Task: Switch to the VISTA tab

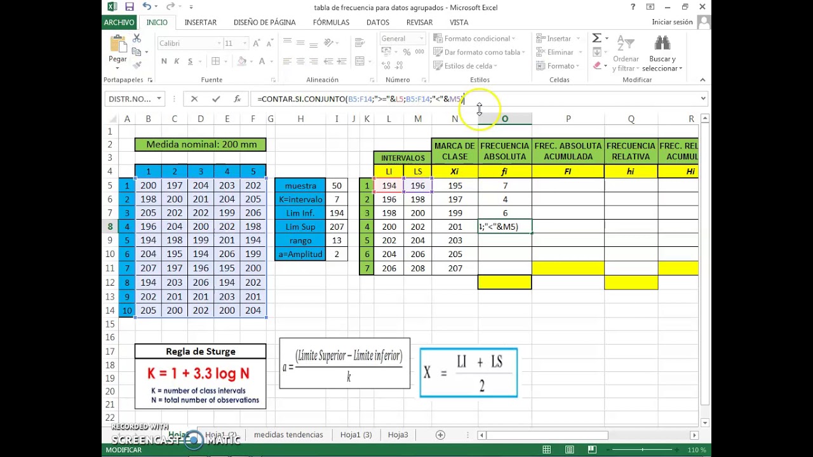Action: tap(459, 22)
